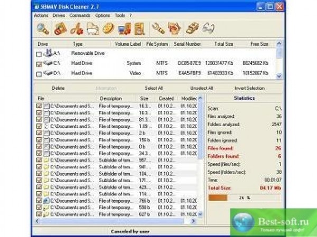Uncheck the subfolder row sized 114
The image size is (317, 237).
(39, 194)
